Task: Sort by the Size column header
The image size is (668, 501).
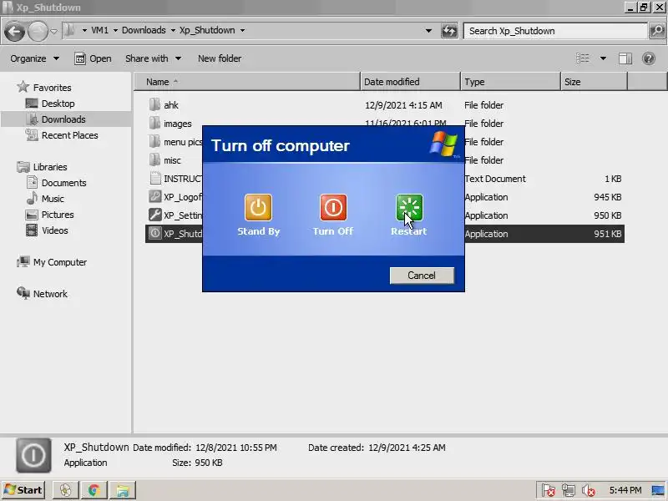Action: 595,82
